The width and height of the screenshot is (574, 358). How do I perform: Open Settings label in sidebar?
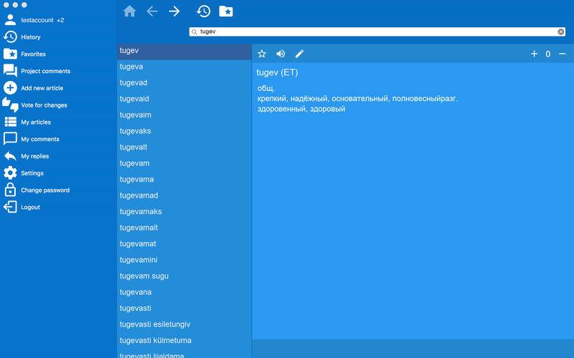click(x=32, y=173)
